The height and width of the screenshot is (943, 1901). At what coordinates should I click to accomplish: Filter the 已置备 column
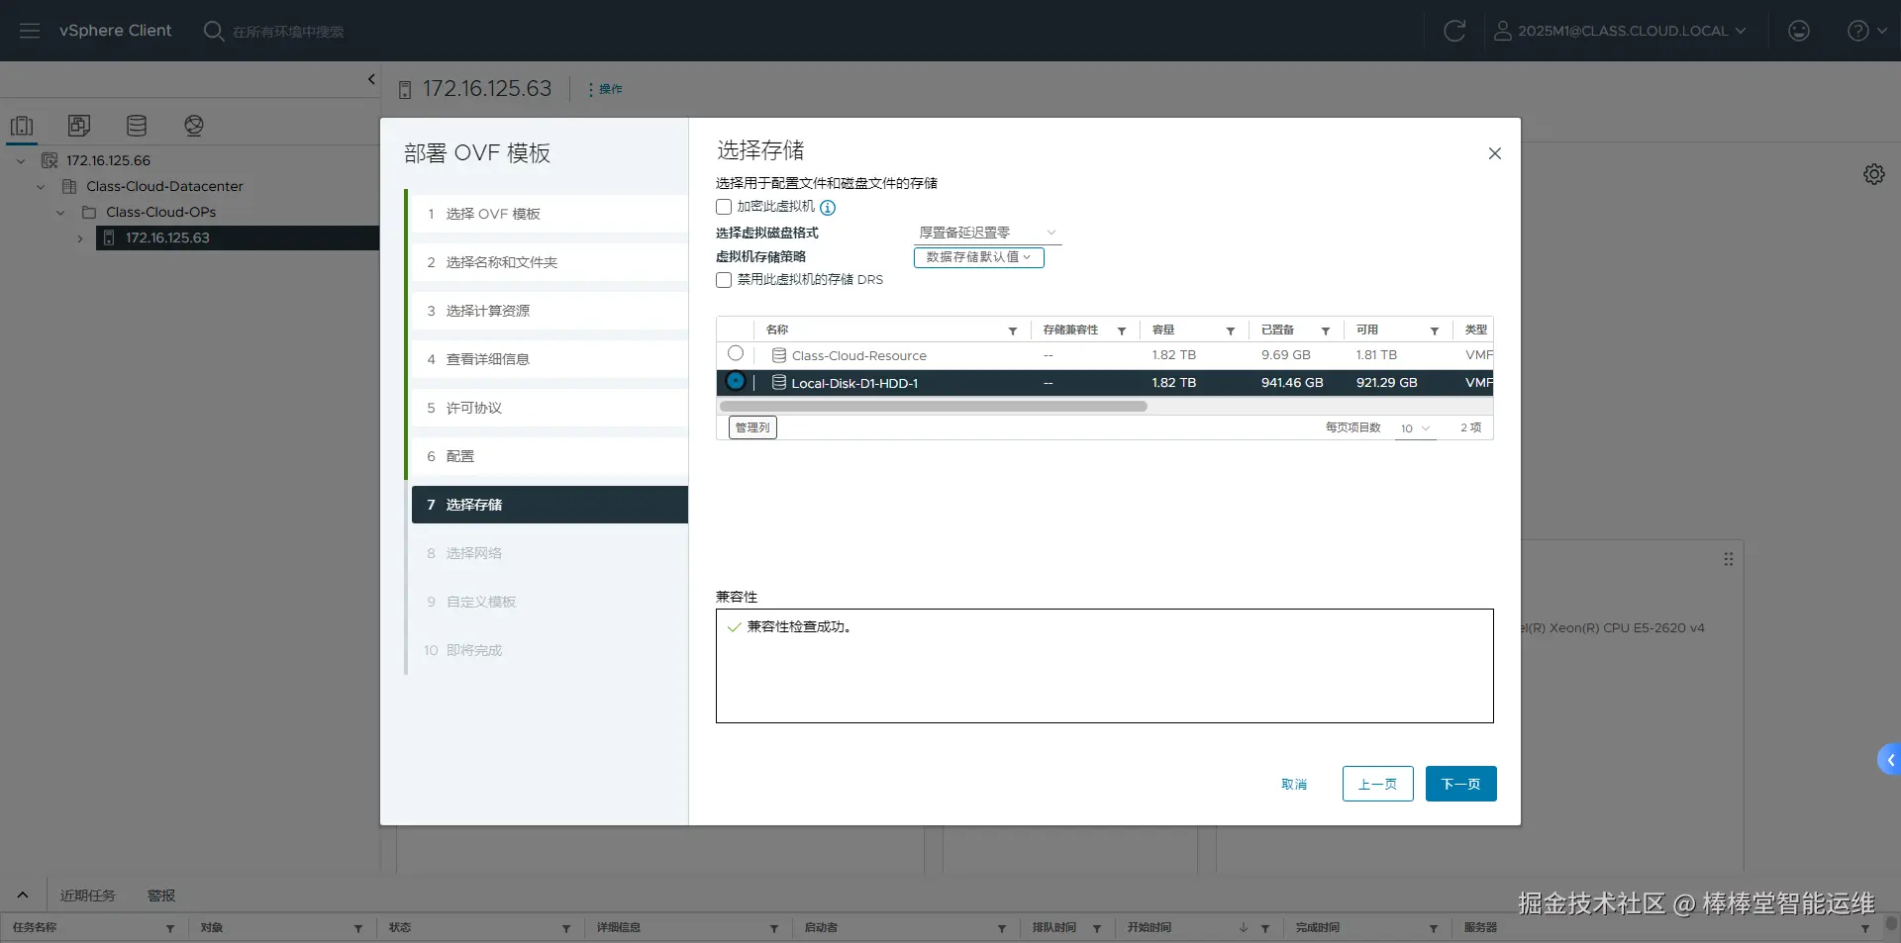1326,330
